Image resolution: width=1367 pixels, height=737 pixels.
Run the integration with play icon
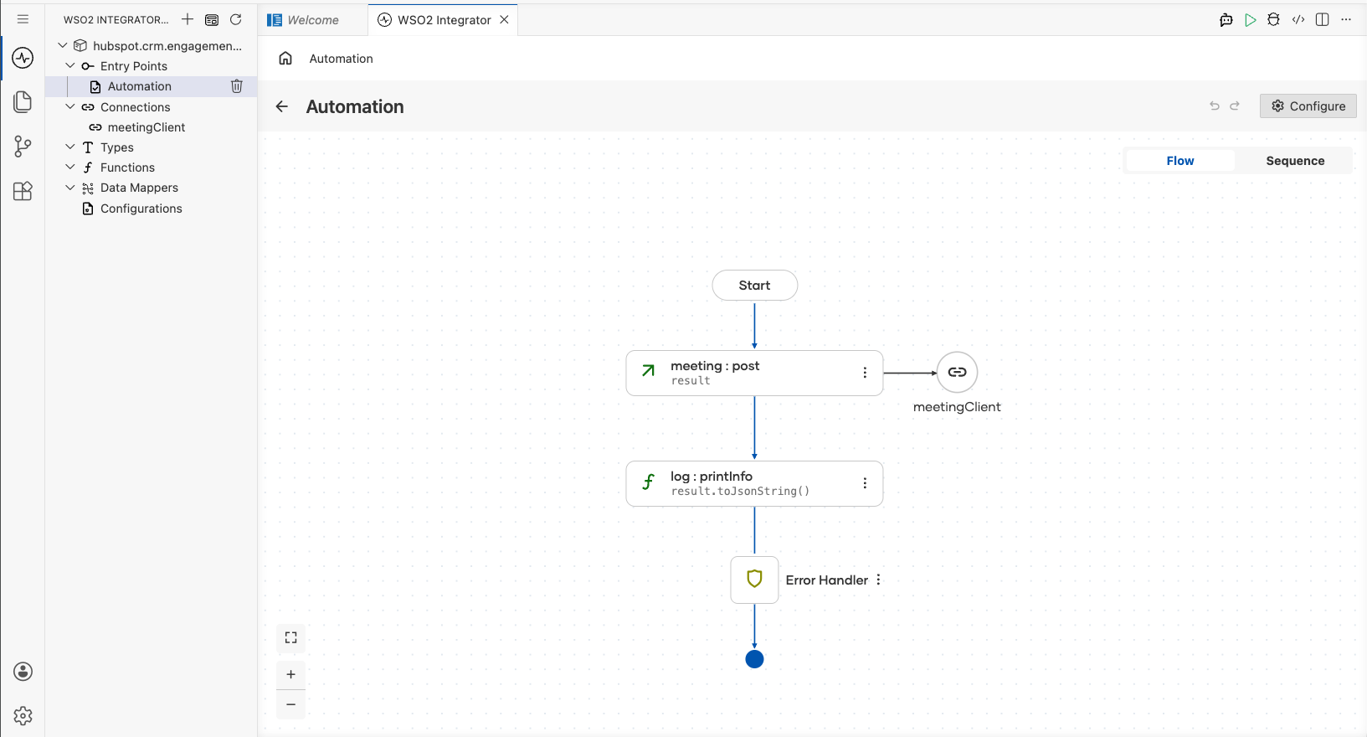pos(1250,20)
